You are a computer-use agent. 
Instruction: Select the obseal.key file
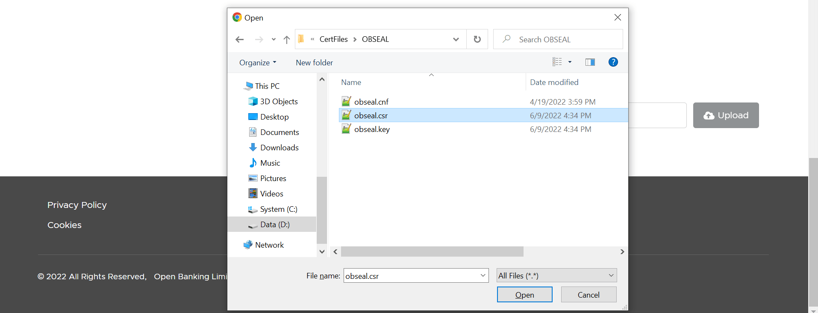click(372, 129)
